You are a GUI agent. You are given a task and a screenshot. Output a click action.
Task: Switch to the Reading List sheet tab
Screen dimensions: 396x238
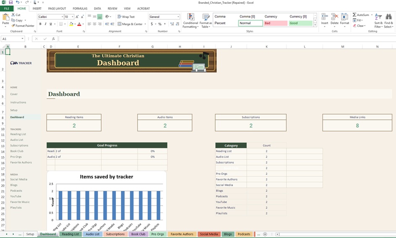70,234
